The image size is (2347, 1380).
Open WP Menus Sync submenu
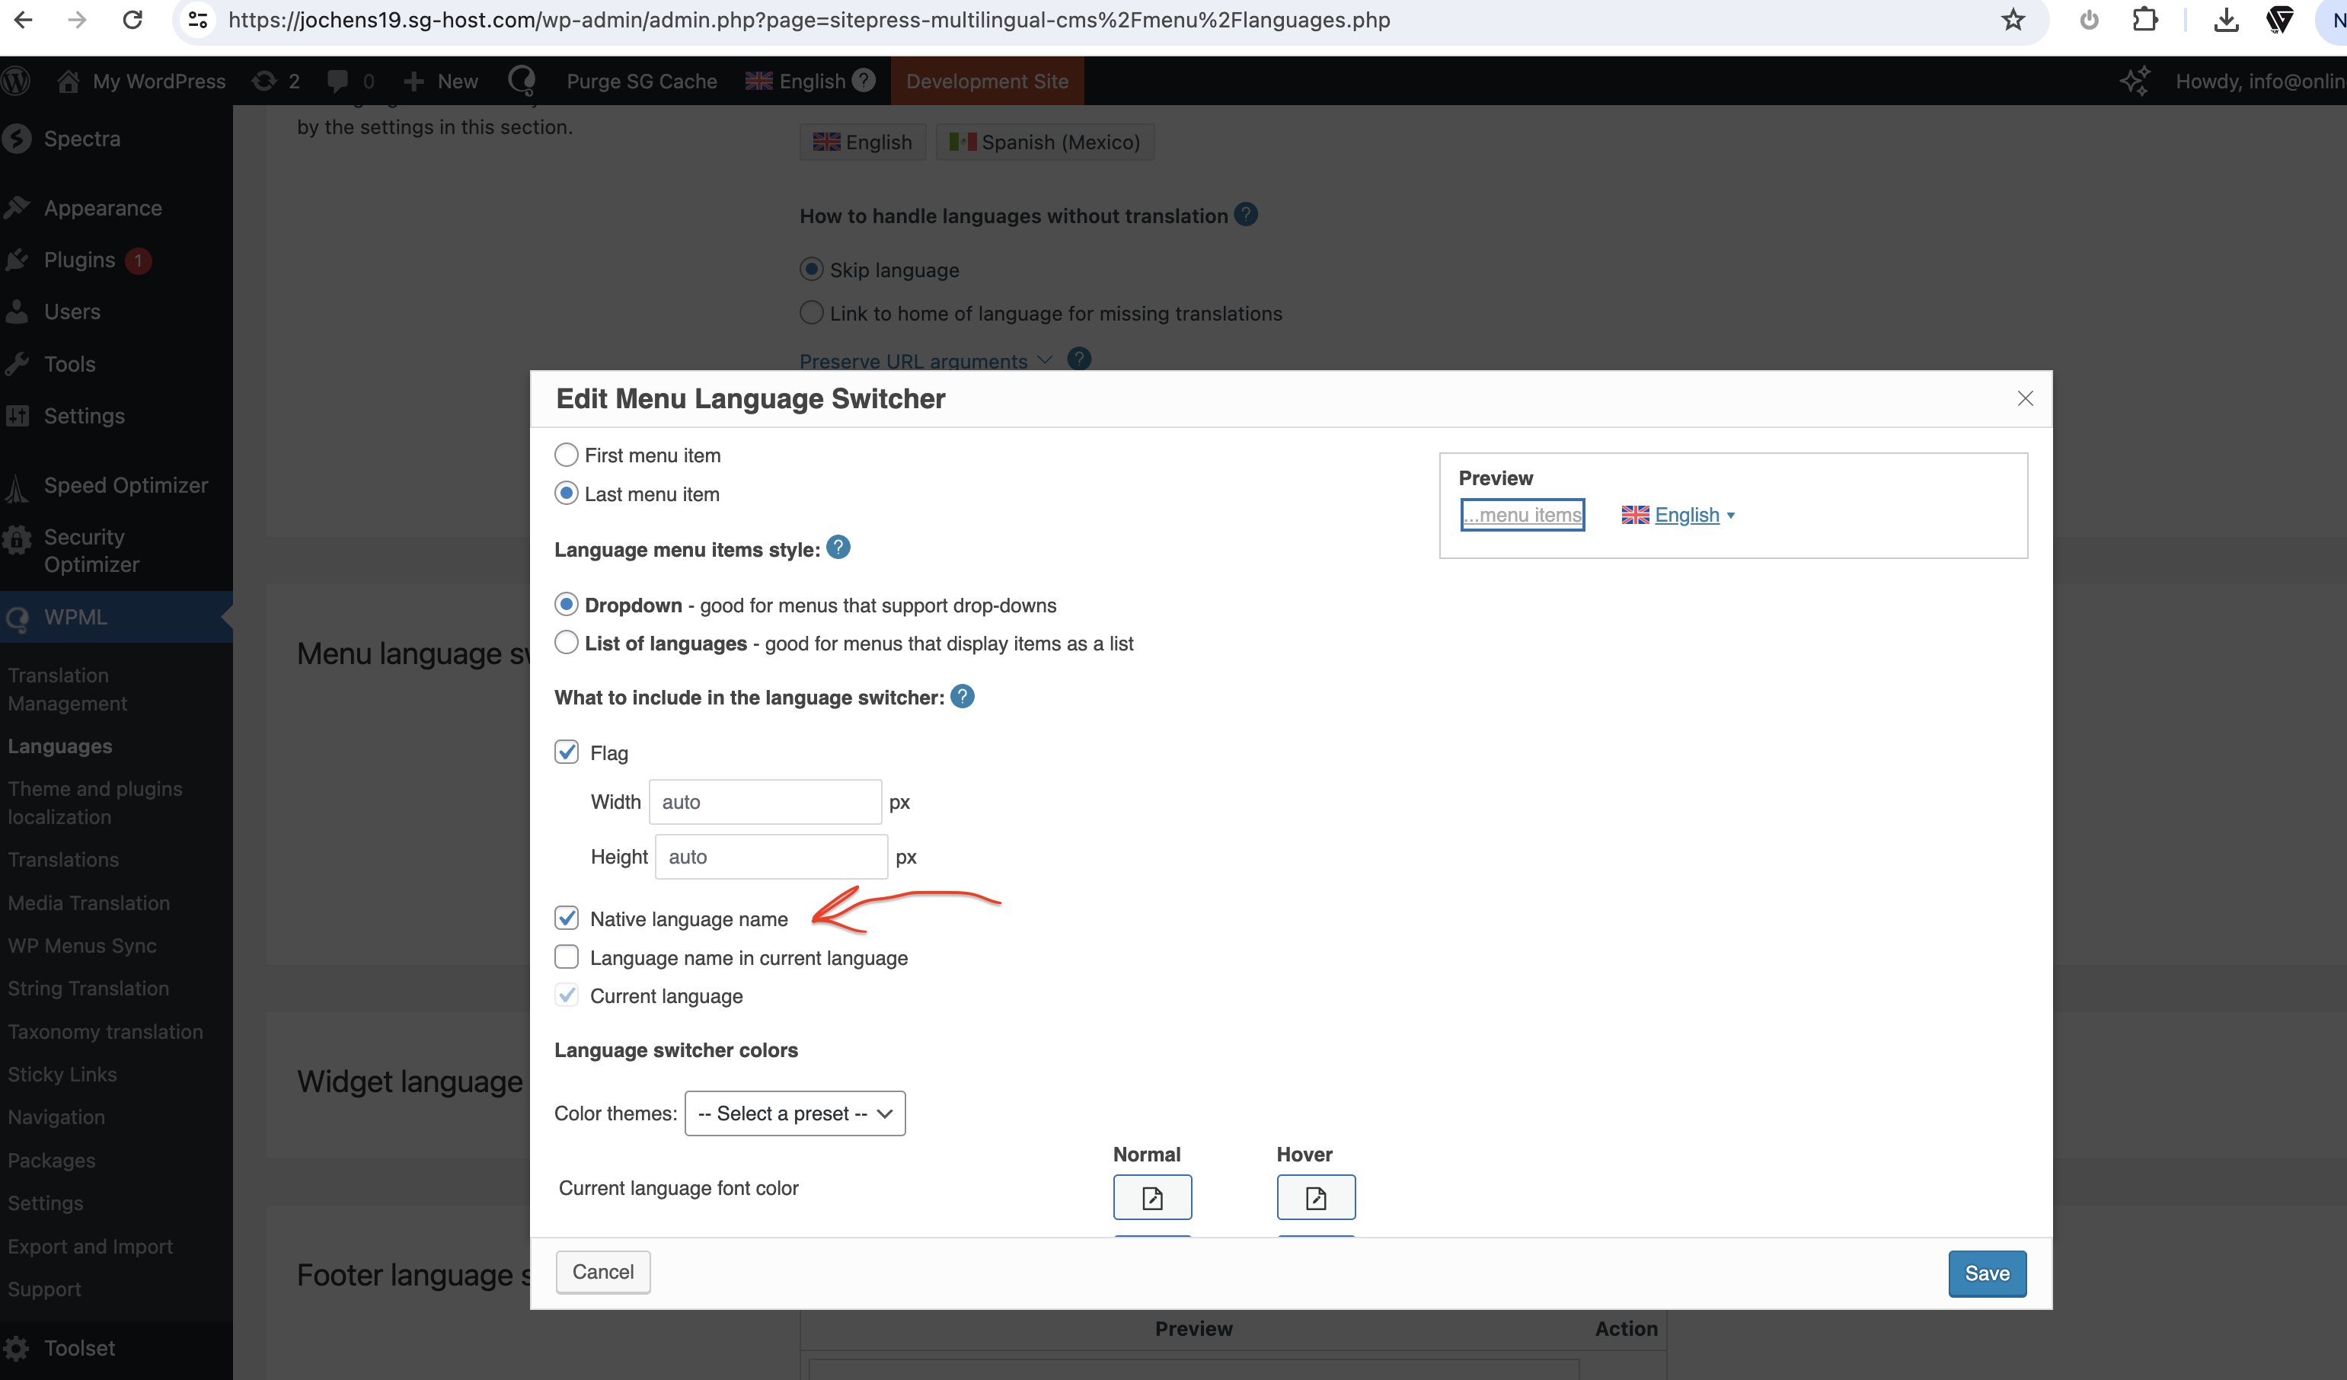pos(82,945)
